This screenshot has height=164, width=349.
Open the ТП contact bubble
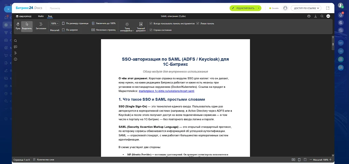[x=340, y=51]
